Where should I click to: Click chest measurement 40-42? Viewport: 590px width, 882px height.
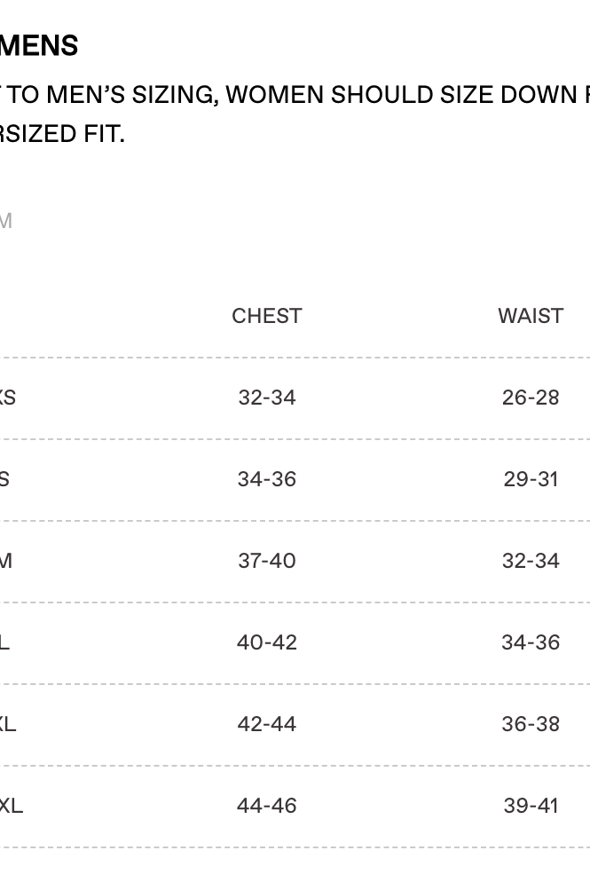[x=266, y=642]
